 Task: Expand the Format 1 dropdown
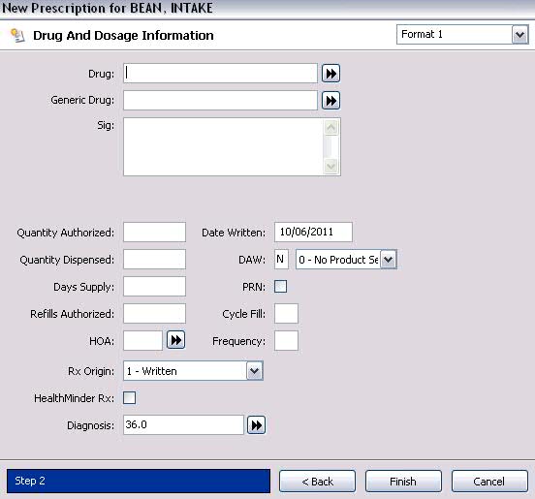click(519, 35)
